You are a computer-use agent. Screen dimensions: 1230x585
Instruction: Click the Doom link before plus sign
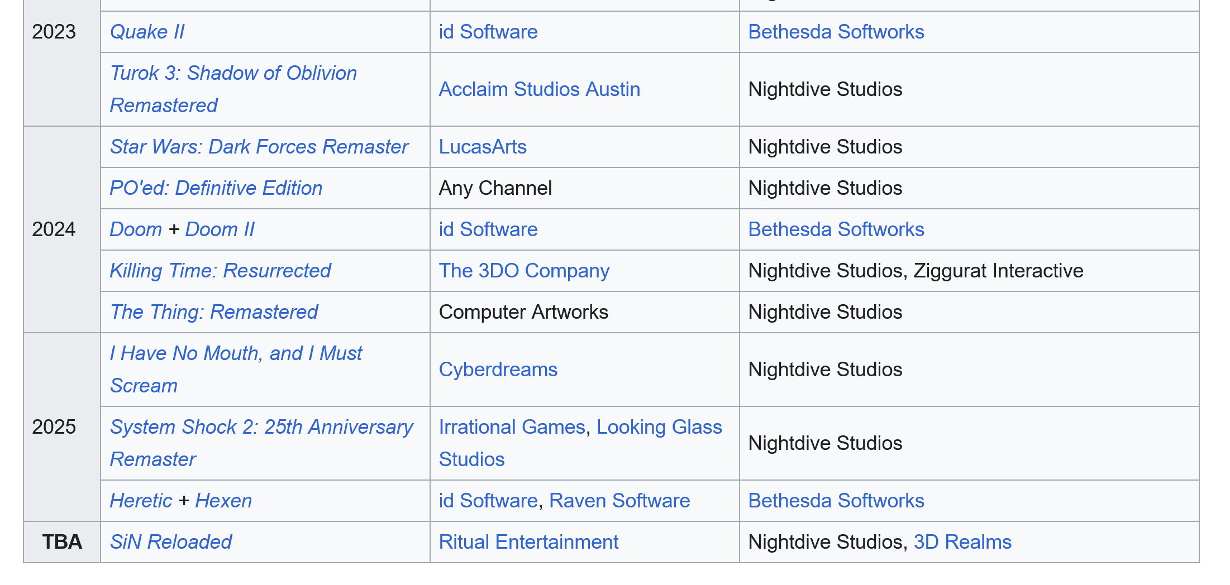point(136,229)
